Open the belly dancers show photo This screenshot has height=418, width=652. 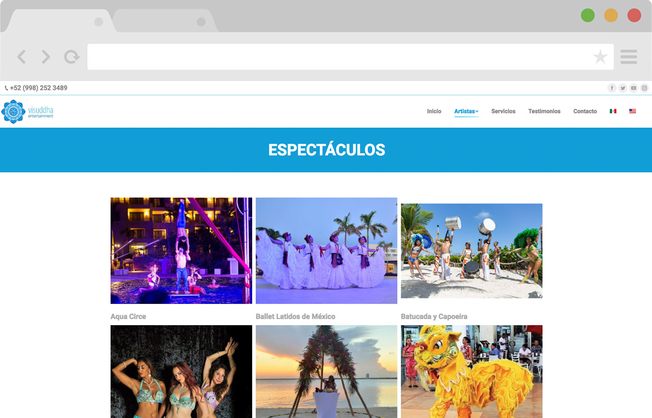click(181, 372)
